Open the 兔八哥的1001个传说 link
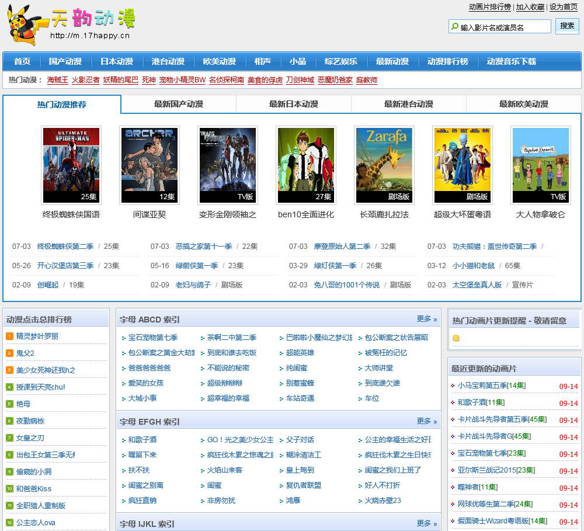584x531 pixels. click(x=346, y=285)
